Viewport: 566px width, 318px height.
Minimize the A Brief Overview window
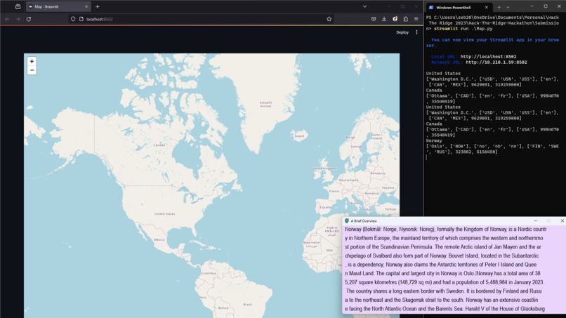click(x=535, y=221)
